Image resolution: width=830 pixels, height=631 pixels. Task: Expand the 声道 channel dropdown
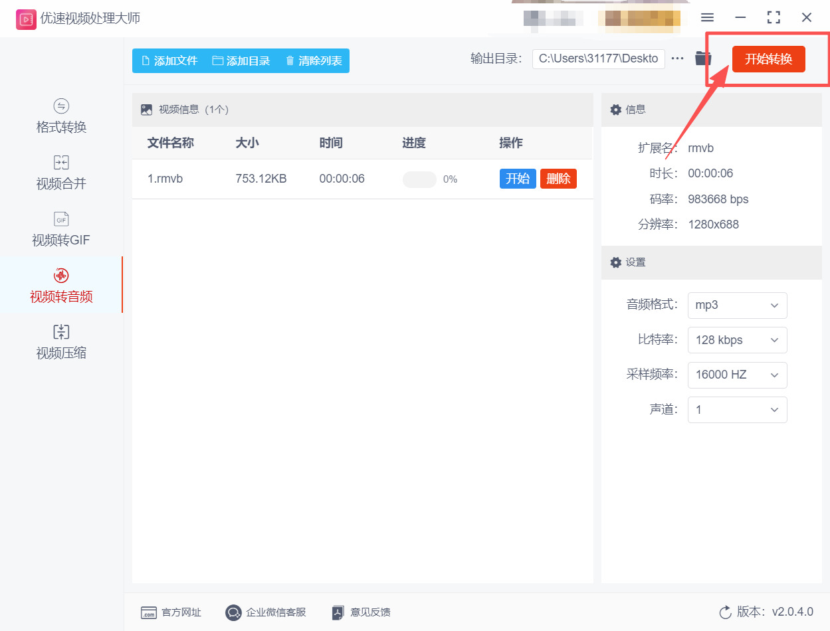tap(737, 410)
